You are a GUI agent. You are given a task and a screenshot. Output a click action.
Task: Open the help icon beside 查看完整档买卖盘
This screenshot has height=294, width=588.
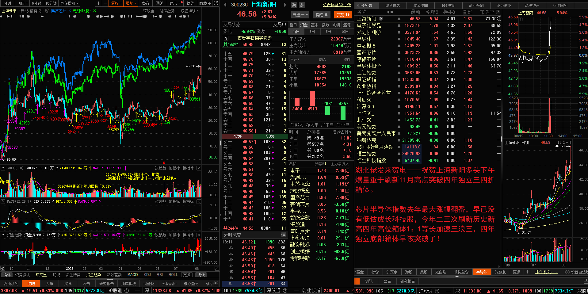(x=226, y=38)
